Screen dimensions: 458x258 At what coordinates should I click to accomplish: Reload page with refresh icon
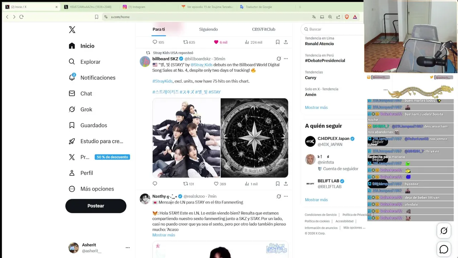(21, 17)
